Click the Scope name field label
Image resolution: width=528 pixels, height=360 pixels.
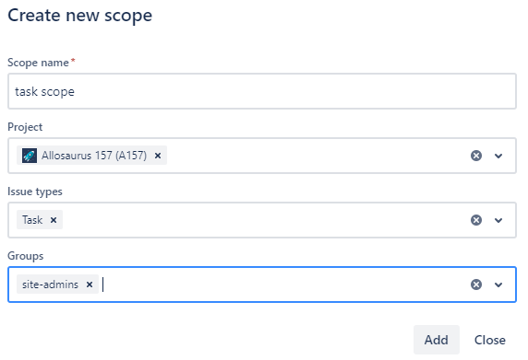point(38,63)
